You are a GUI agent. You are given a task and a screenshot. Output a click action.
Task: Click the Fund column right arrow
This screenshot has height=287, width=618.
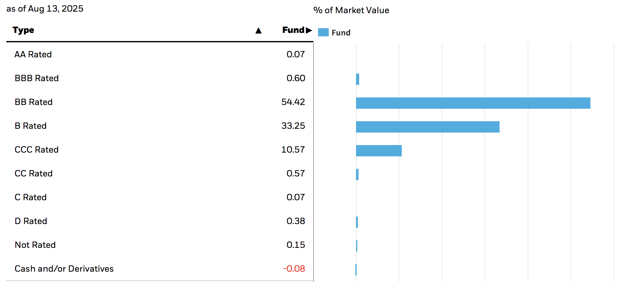click(x=309, y=30)
